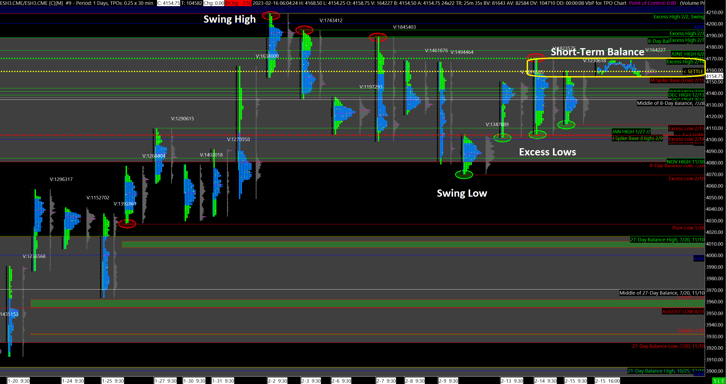Click the red circle at Swing High
This screenshot has width=726, height=384.
pyautogui.click(x=271, y=16)
